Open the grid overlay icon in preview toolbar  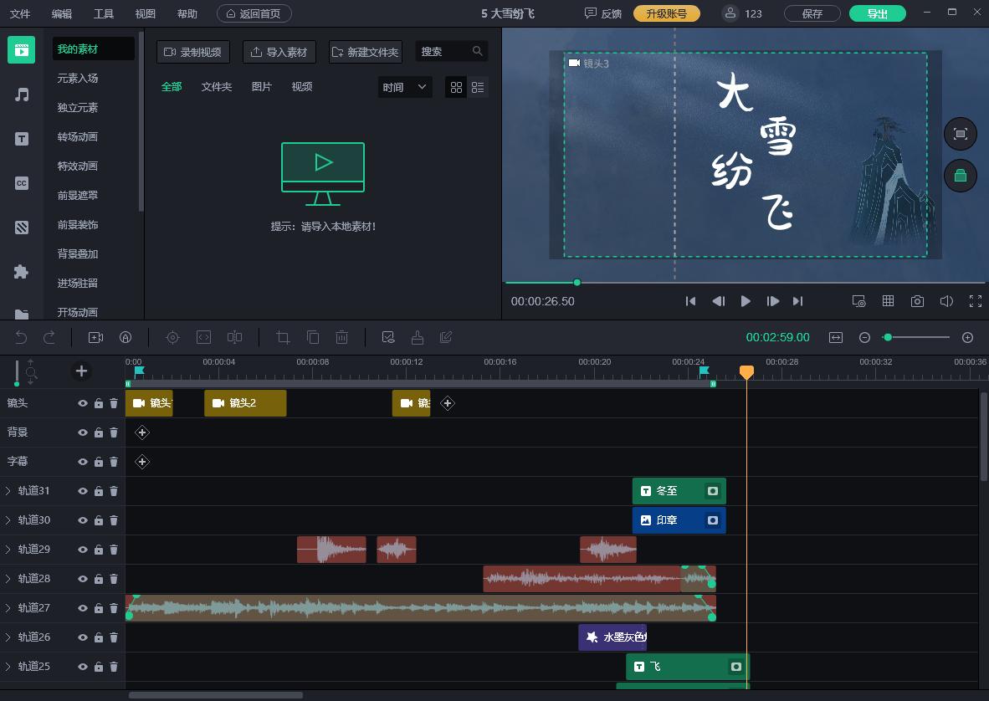coord(888,301)
